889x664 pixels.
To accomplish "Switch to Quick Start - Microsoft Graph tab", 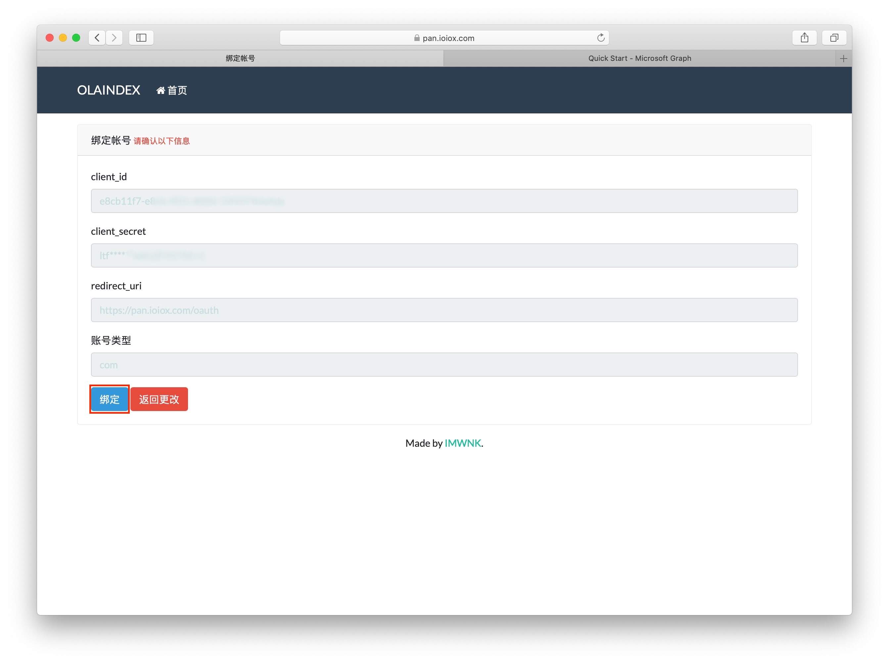I will [x=639, y=59].
